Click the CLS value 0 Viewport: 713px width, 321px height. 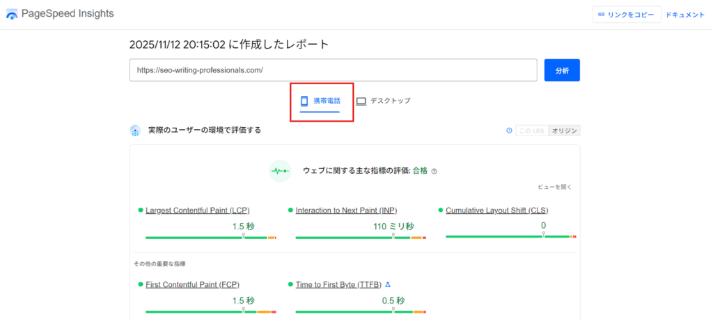[x=543, y=225]
